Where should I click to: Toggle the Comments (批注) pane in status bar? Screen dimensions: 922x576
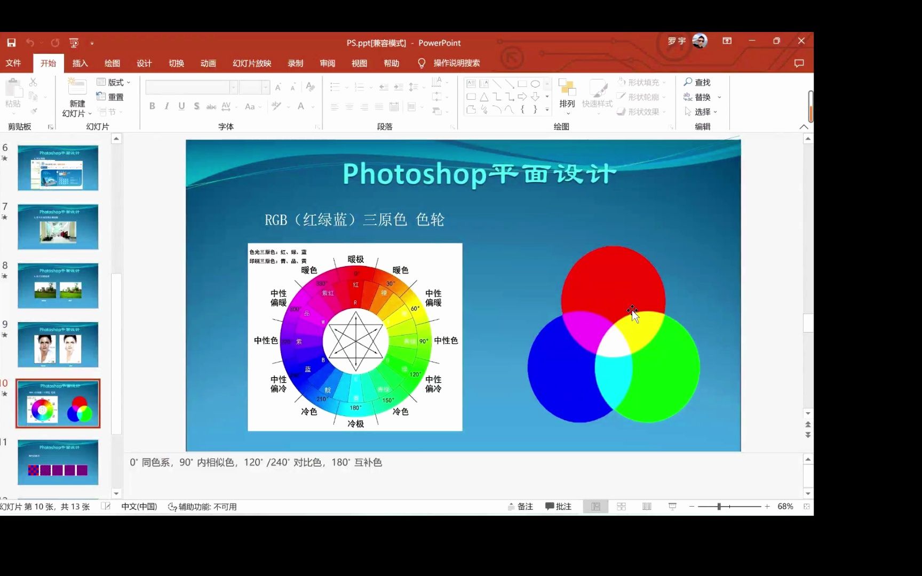coord(559,507)
